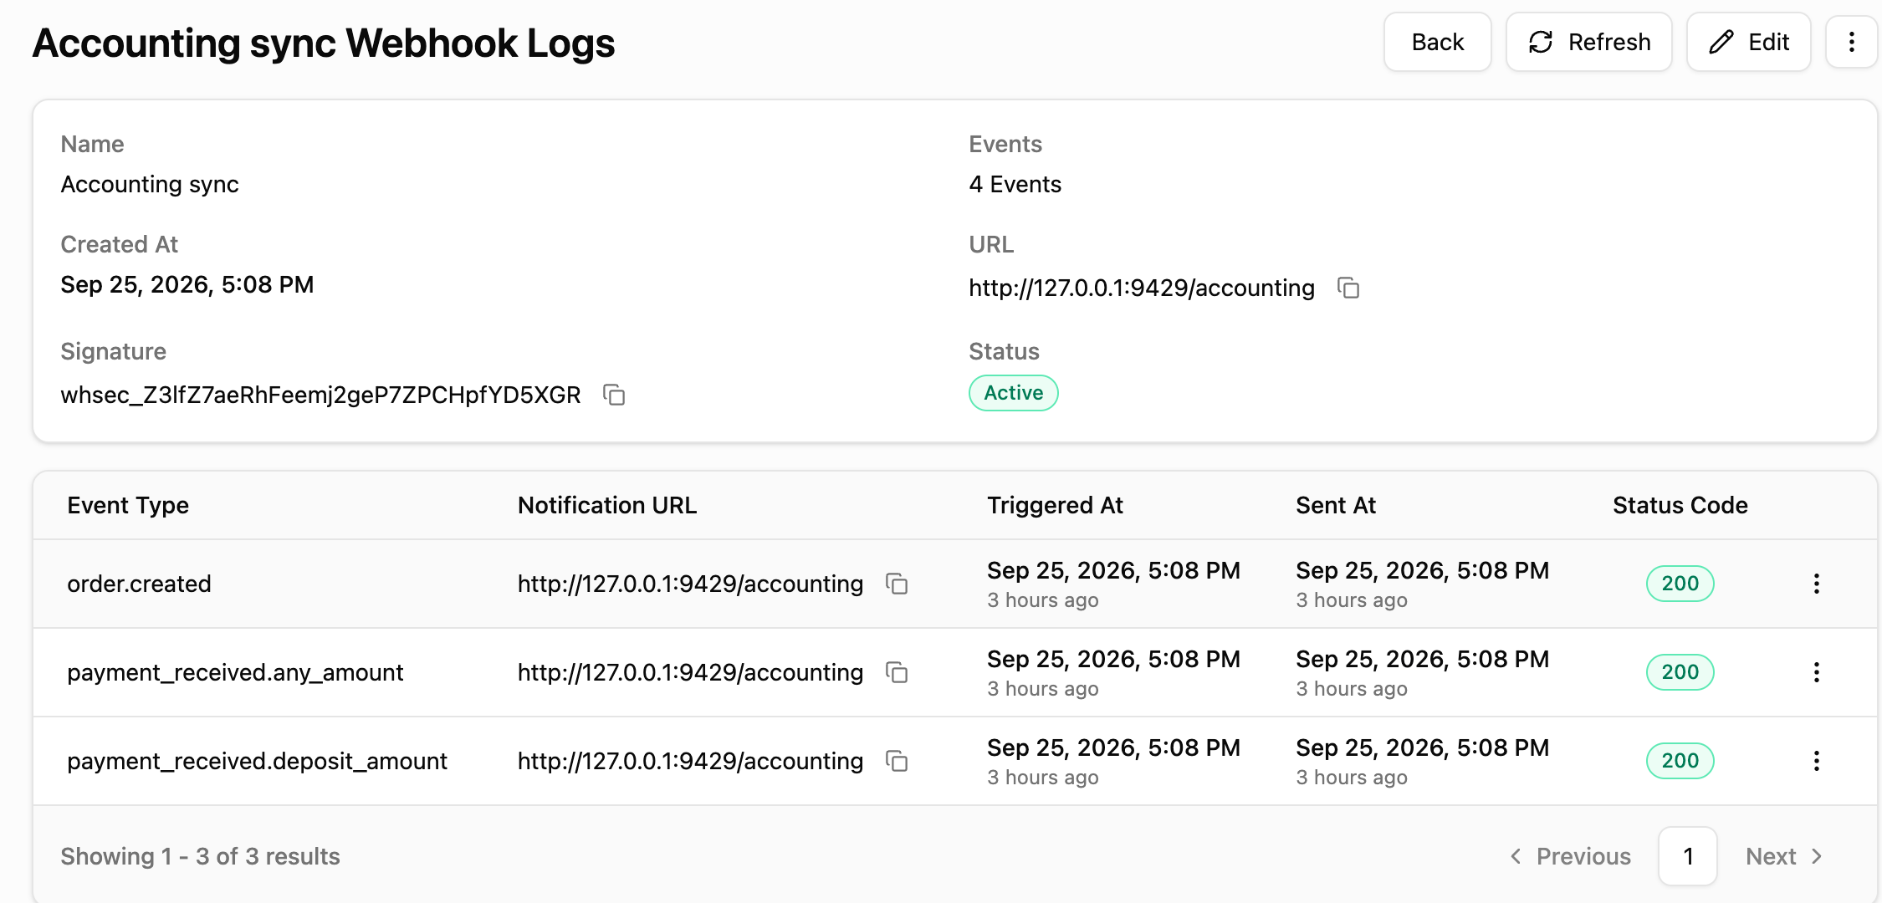
Task: Open actions menu for order.created row
Action: pyautogui.click(x=1816, y=584)
